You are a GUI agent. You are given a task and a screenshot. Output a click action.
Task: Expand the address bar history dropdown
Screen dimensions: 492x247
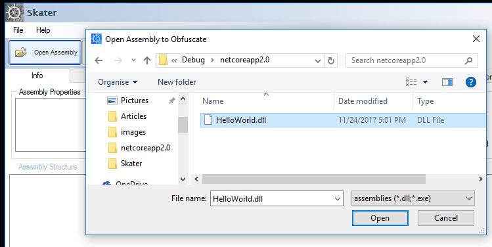pos(317,60)
